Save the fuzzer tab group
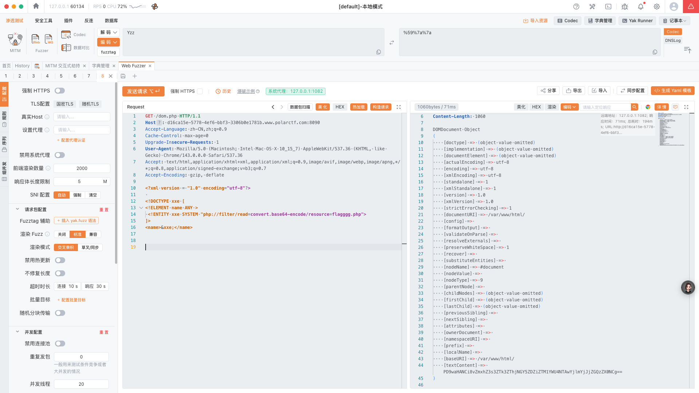 coord(123,76)
